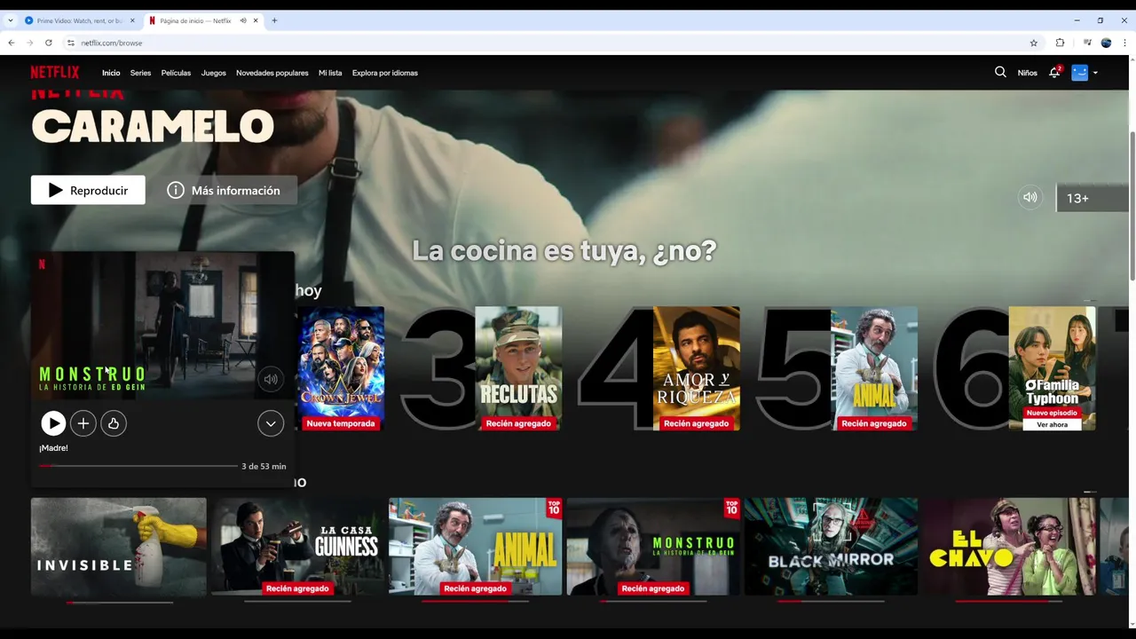Open Chrome extensions puzzle icon
Viewport: 1136px width, 639px height.
tap(1060, 43)
